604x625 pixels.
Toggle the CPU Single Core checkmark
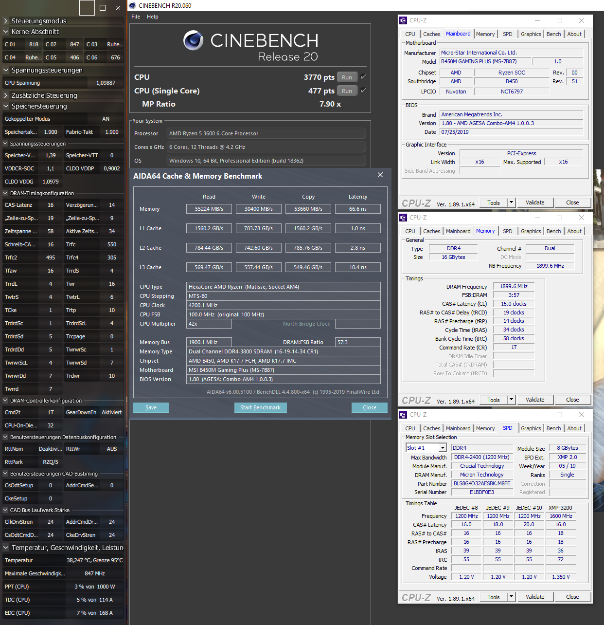click(x=363, y=91)
